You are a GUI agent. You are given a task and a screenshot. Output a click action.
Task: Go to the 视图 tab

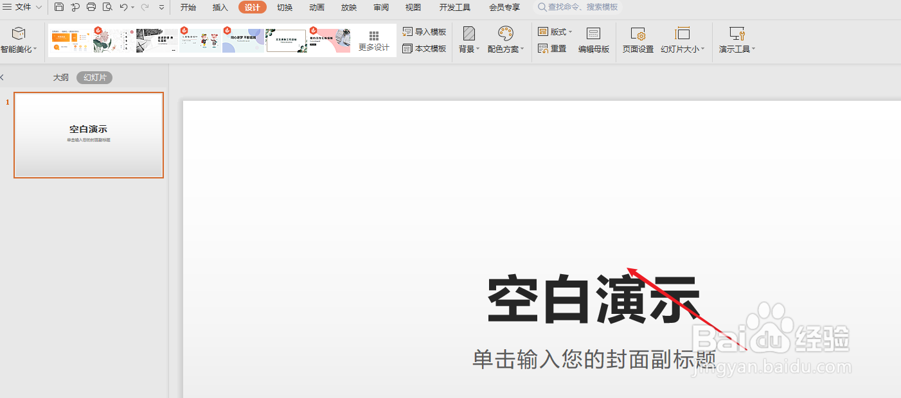point(413,8)
